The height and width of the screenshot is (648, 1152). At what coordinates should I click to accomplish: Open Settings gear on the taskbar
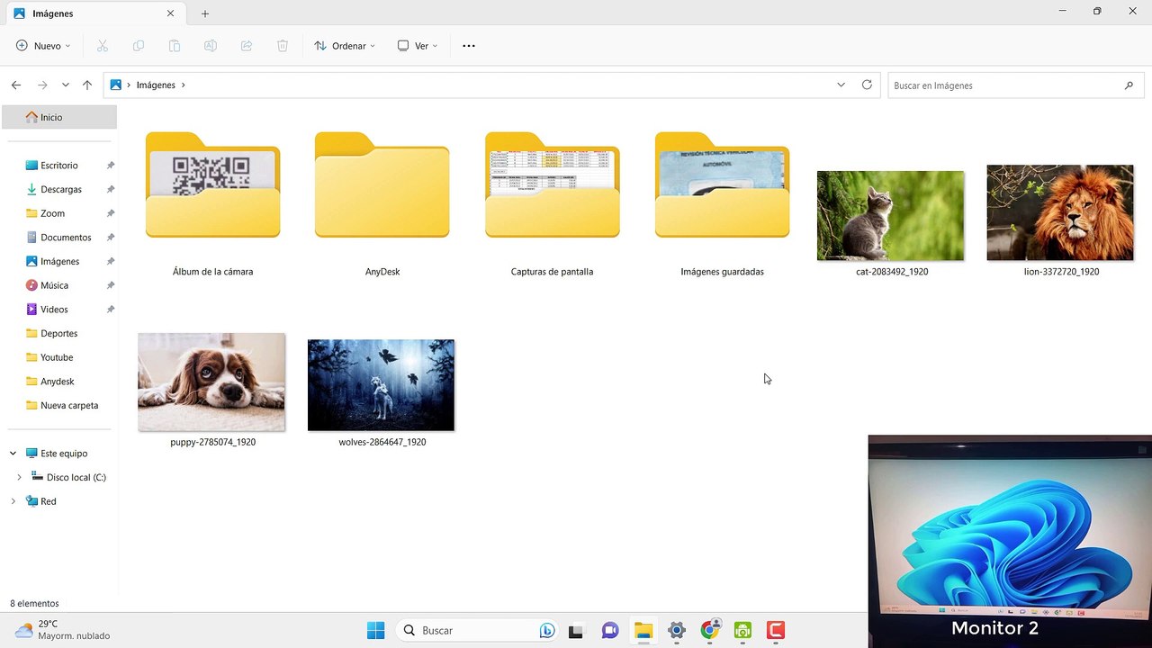click(x=677, y=630)
